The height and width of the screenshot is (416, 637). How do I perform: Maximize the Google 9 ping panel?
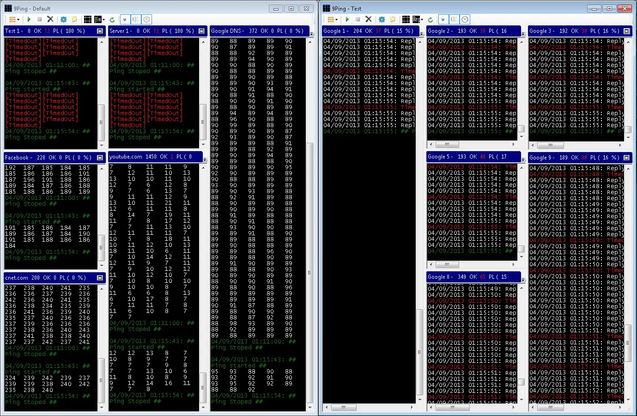point(627,158)
